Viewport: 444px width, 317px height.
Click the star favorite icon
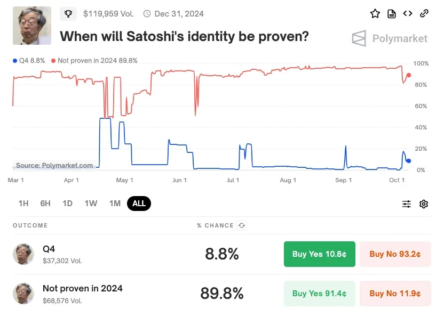(375, 13)
